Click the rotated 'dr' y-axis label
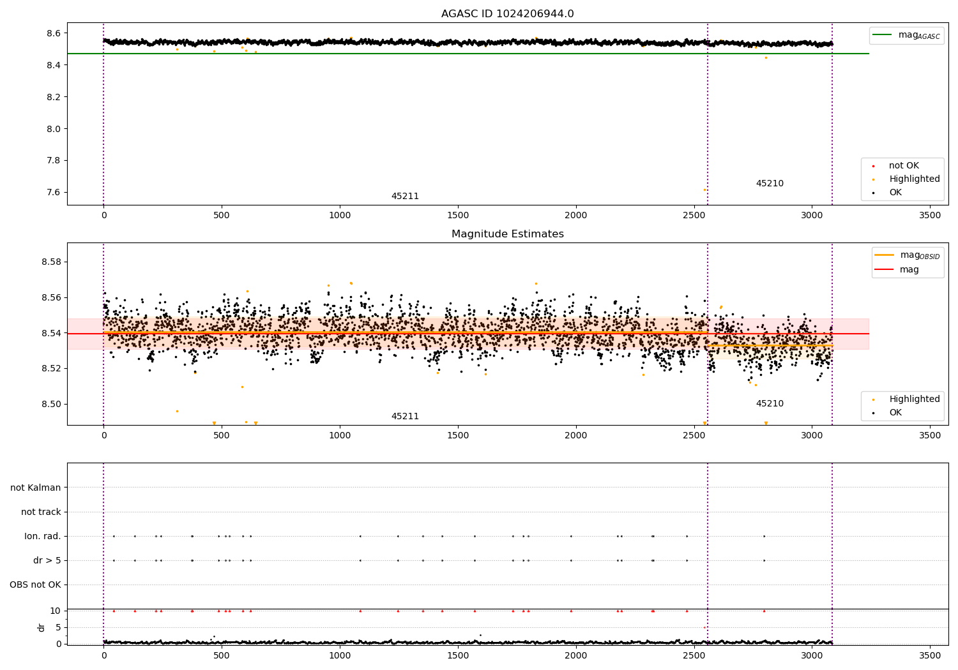 pos(42,627)
